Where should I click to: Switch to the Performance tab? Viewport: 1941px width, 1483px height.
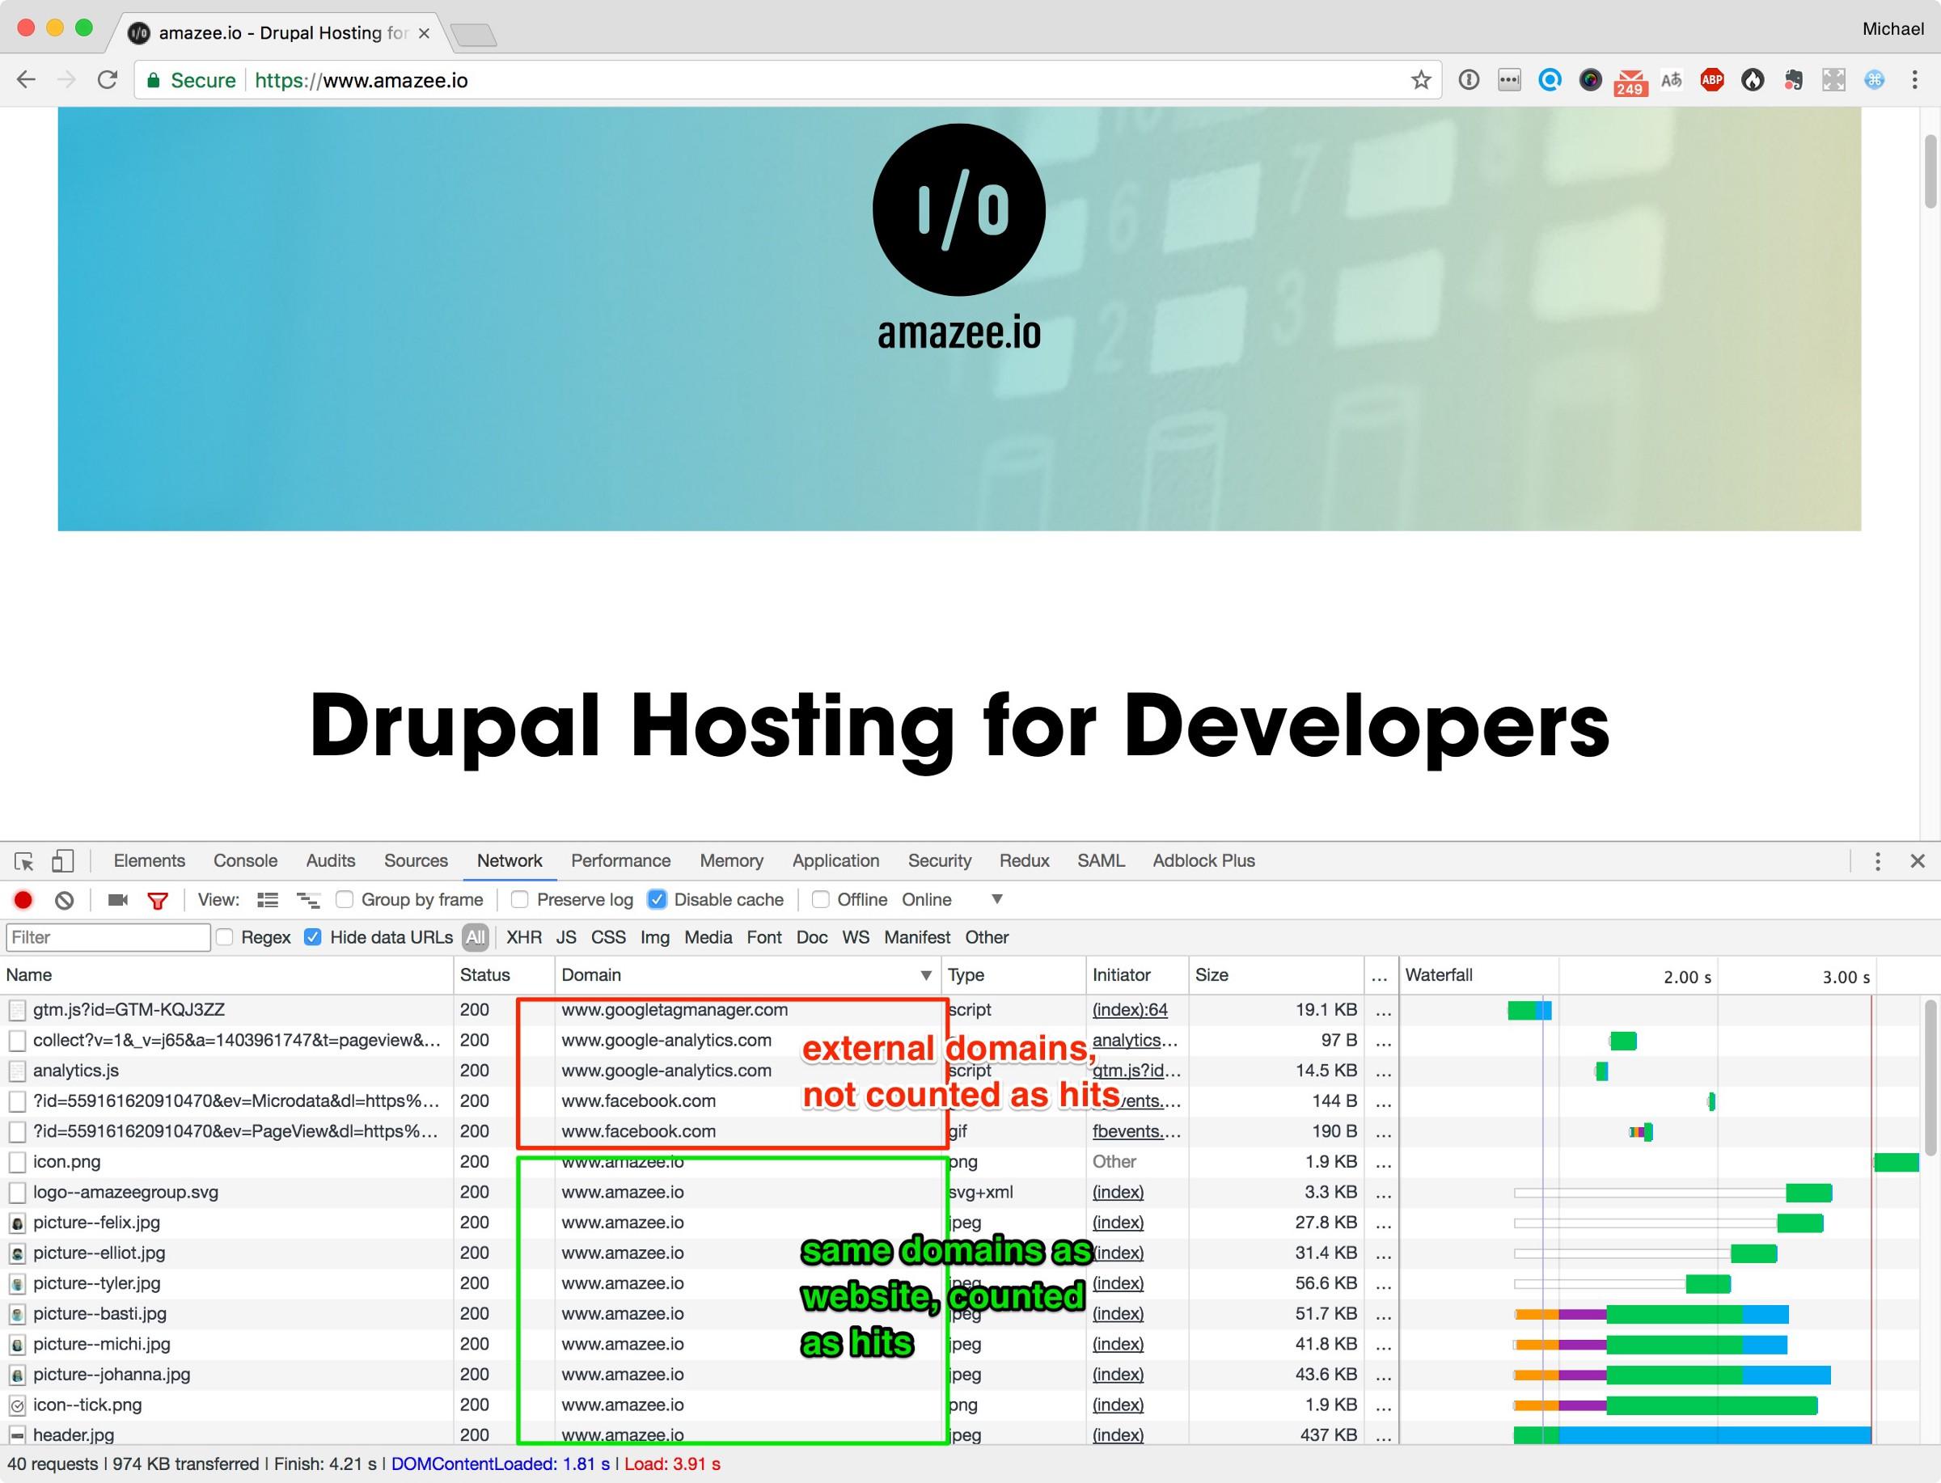click(x=620, y=860)
